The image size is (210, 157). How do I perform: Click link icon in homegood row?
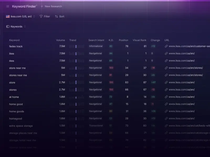coord(166,119)
